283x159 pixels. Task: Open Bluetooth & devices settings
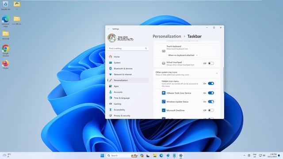tap(128, 68)
